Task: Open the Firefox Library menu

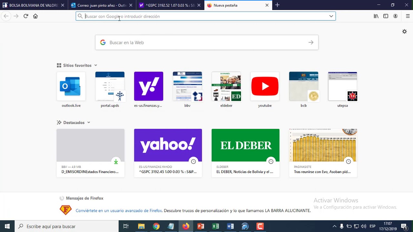Action: coord(376,16)
